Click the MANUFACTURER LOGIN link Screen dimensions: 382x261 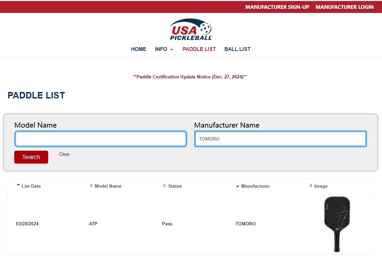(344, 7)
